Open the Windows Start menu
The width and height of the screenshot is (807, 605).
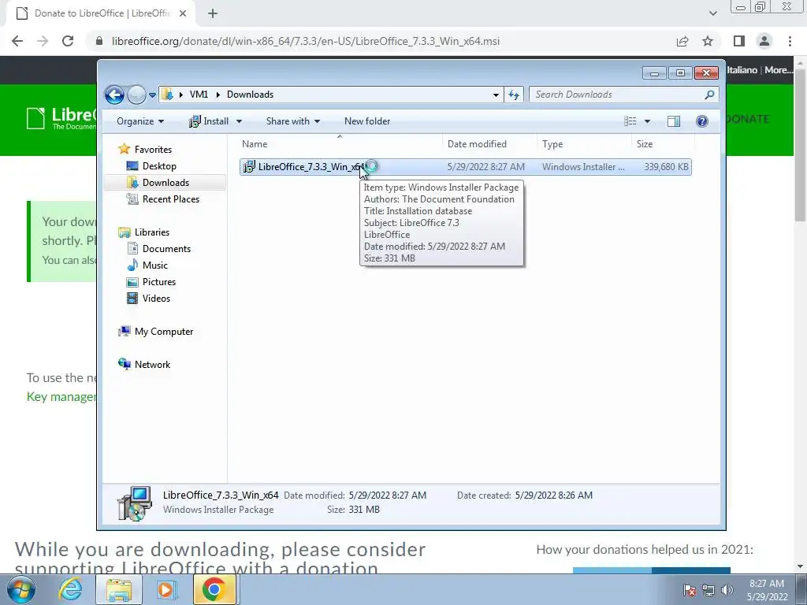point(21,589)
